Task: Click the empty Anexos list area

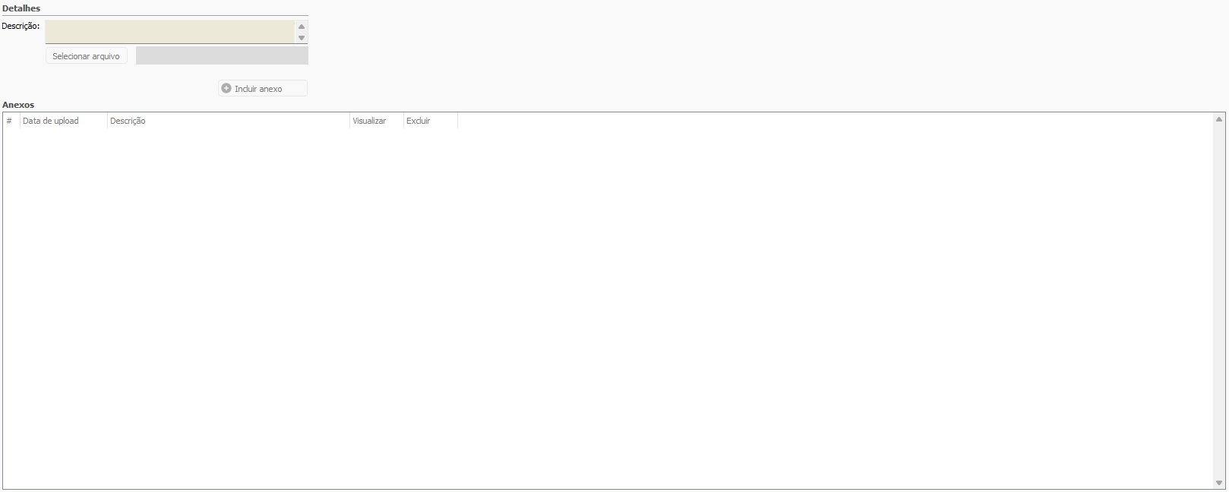Action: coord(608,304)
